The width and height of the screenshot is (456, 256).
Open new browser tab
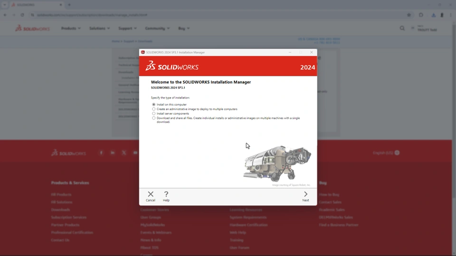tap(69, 5)
